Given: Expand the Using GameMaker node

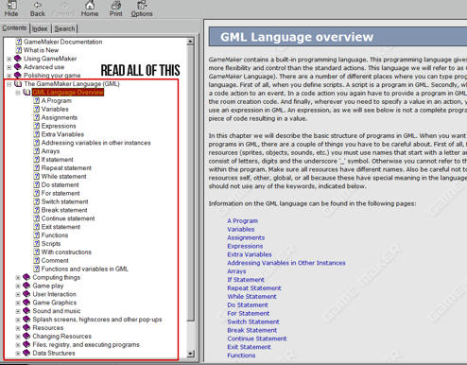Looking at the screenshot, I should [x=9, y=59].
